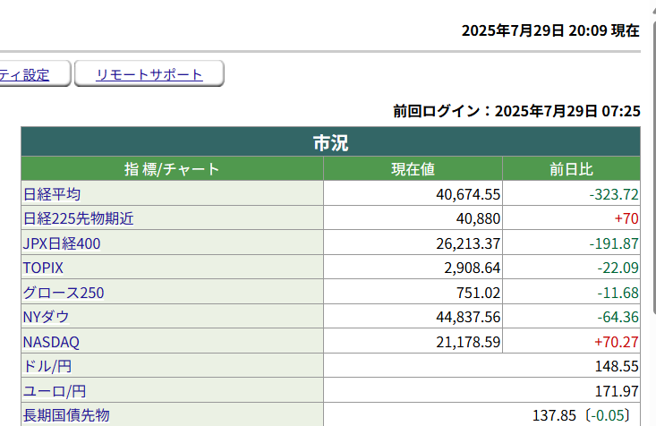The height and width of the screenshot is (426, 656).
Task: Open the NASDAQ index link
Action: pyautogui.click(x=51, y=342)
